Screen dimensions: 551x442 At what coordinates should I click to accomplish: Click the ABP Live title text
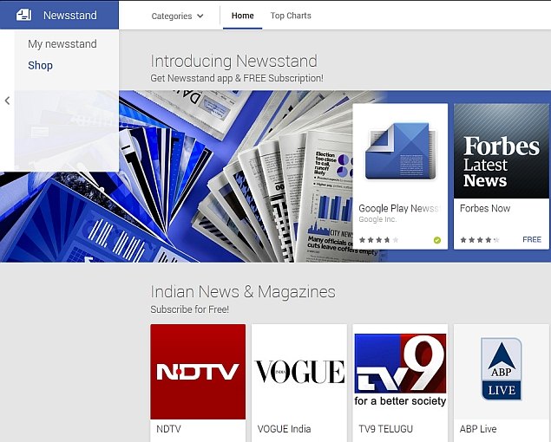click(x=478, y=429)
